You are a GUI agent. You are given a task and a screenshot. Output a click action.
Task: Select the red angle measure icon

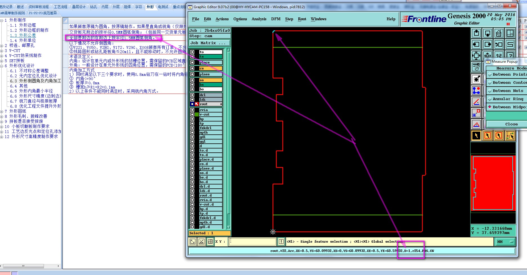[476, 102]
